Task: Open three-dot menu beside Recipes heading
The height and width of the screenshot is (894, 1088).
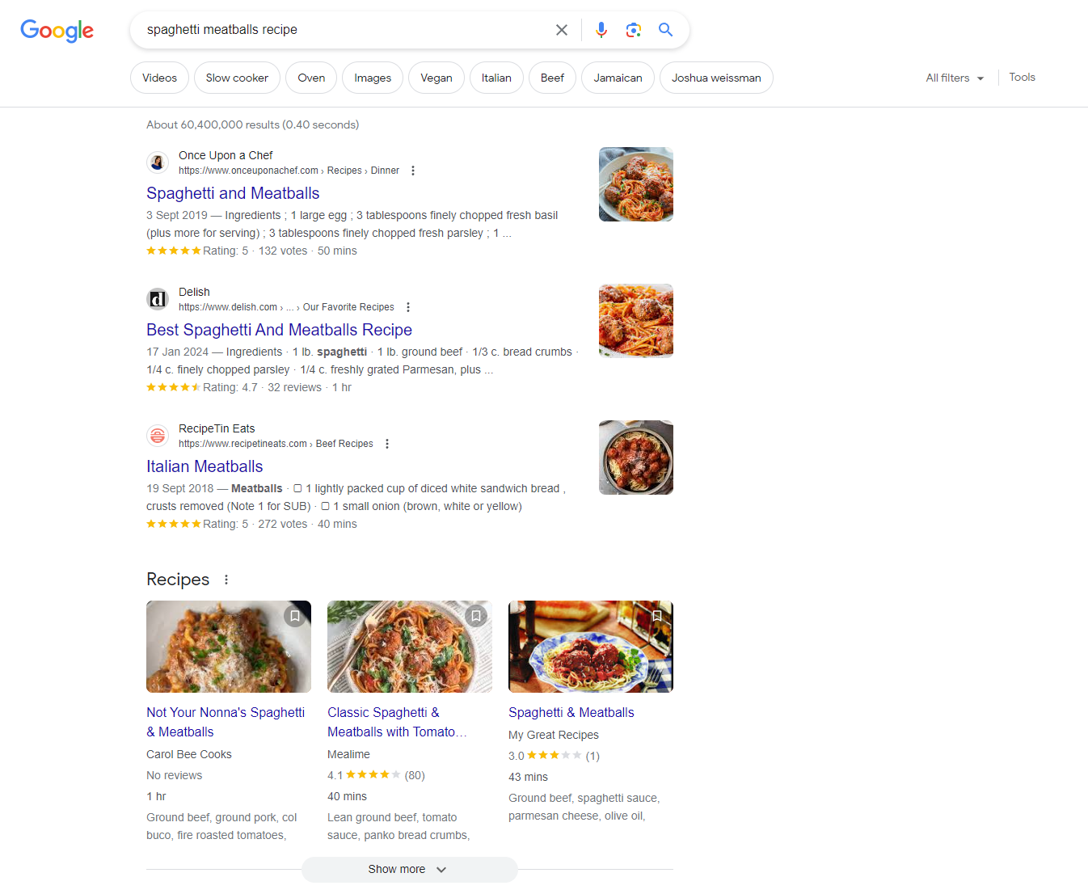Action: [x=226, y=580]
